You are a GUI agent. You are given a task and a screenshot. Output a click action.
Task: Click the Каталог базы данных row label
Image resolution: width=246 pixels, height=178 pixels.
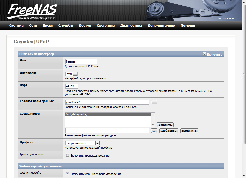[x=37, y=101]
